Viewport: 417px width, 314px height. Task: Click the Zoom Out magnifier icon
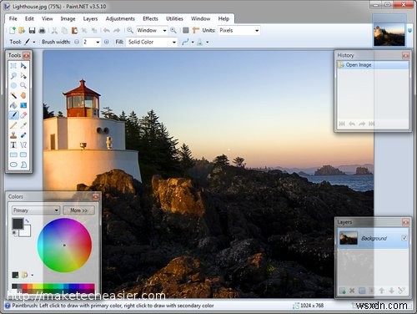pos(130,30)
